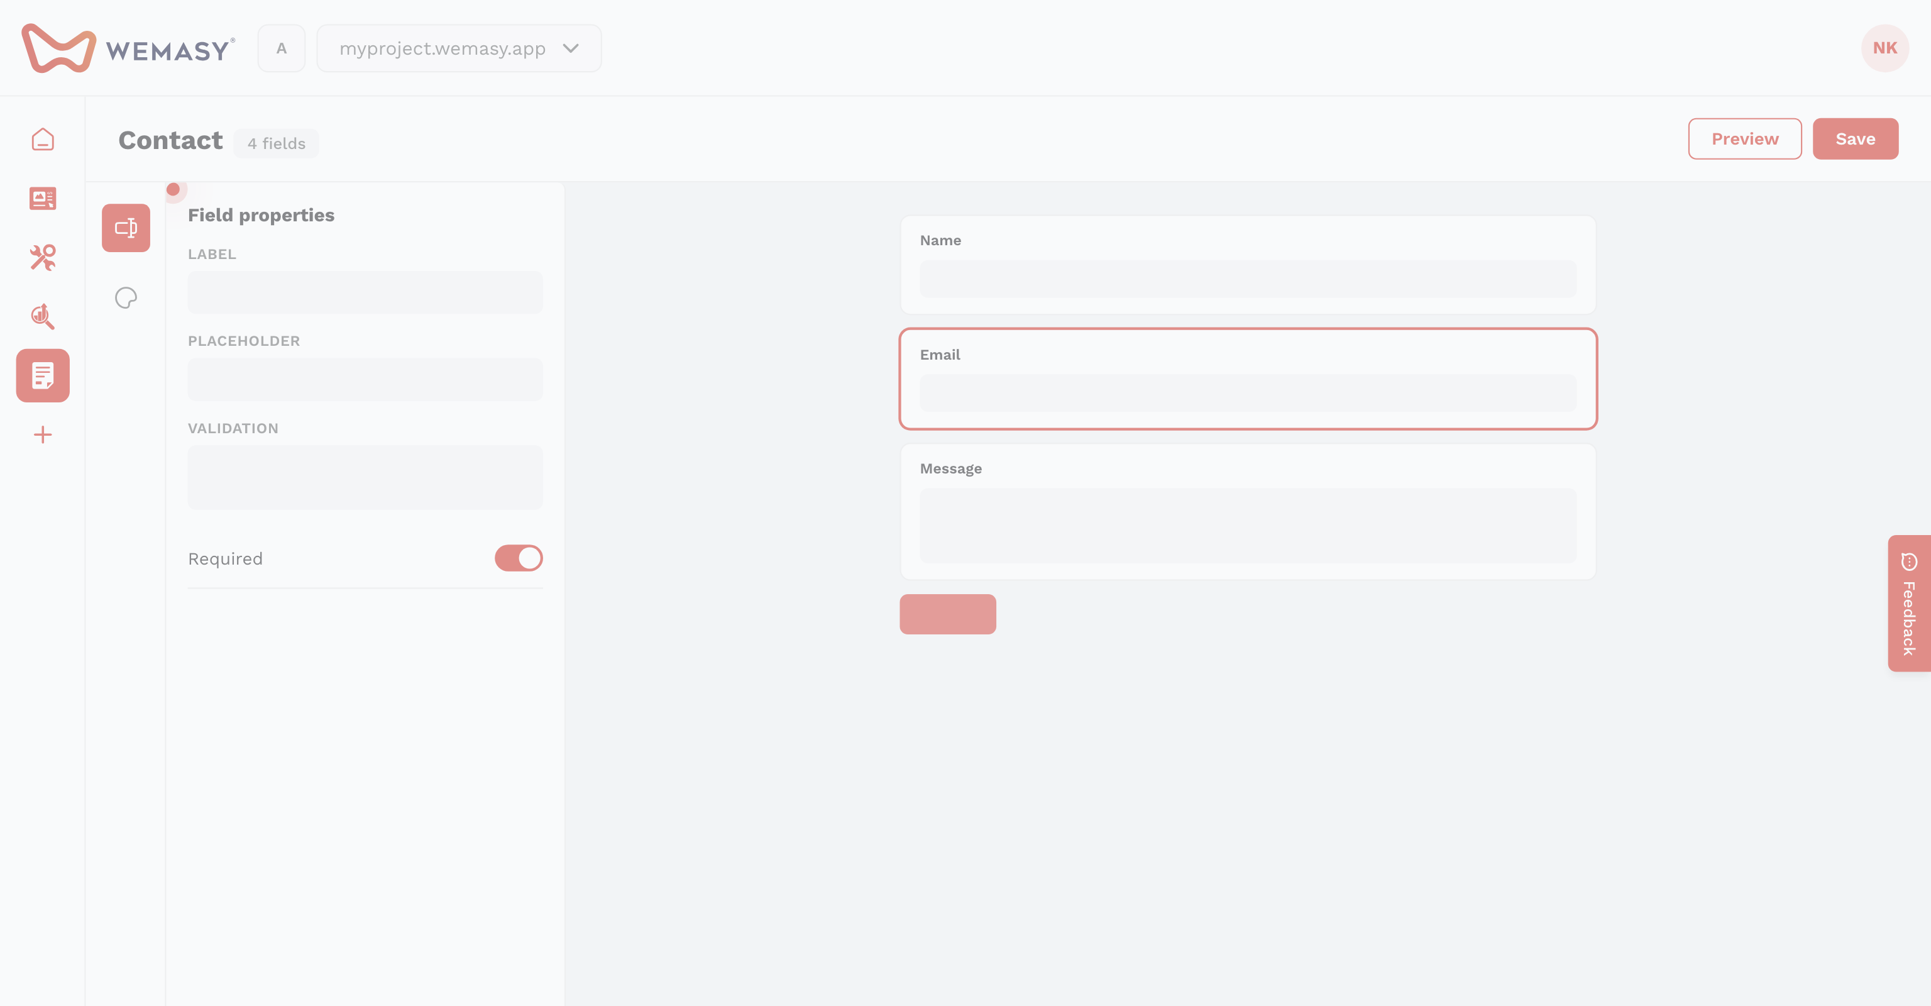Click the Save button
1931x1006 pixels.
[x=1856, y=139]
